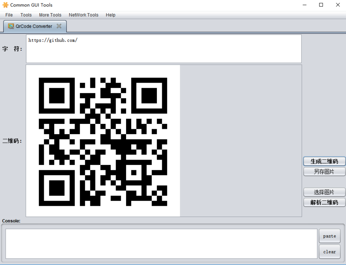Click the generated QR code image preview
The height and width of the screenshot is (265, 346).
click(x=103, y=140)
